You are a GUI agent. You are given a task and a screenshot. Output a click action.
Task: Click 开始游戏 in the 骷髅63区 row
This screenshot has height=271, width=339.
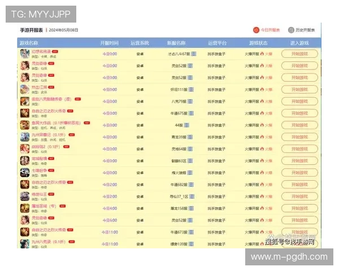tap(299, 161)
